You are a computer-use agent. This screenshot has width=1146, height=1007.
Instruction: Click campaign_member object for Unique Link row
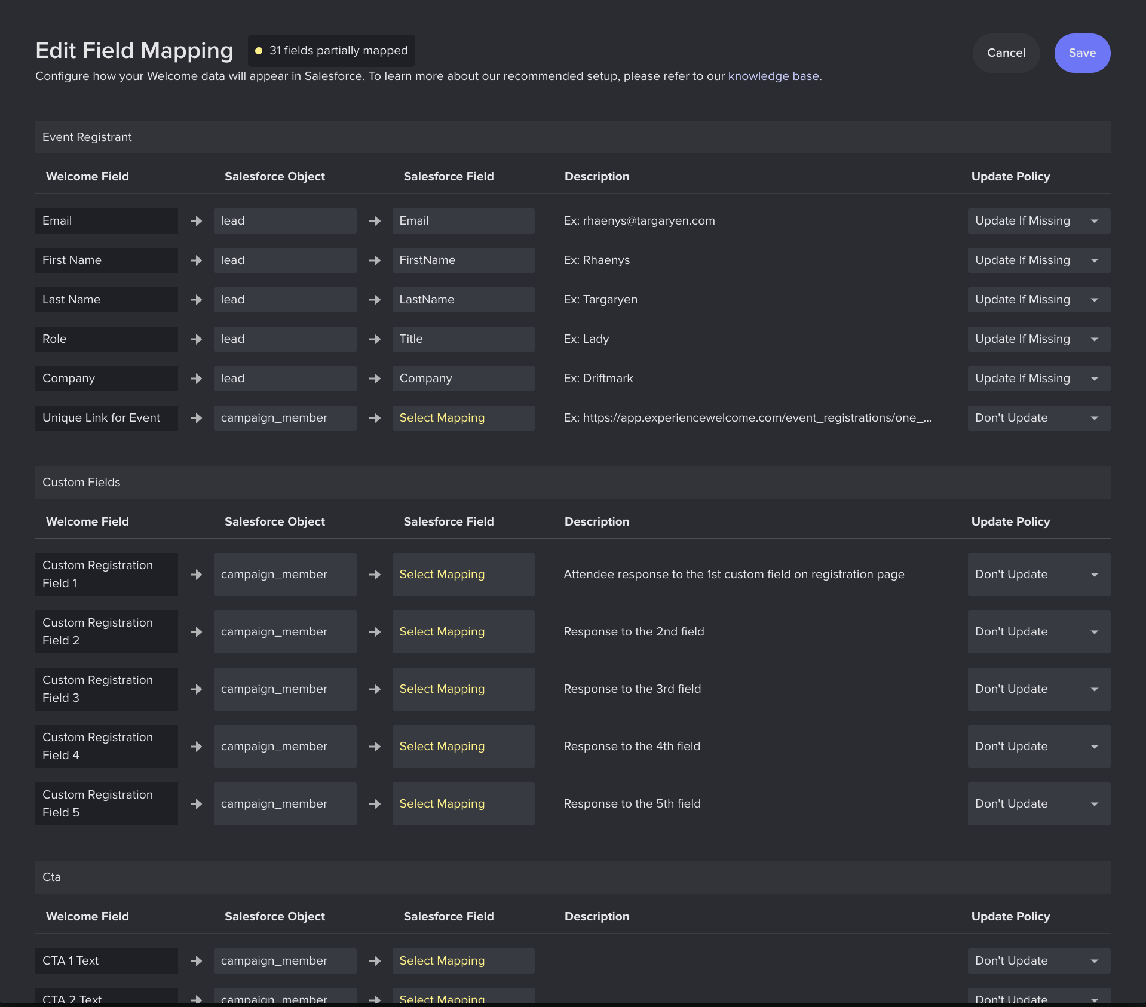click(285, 418)
